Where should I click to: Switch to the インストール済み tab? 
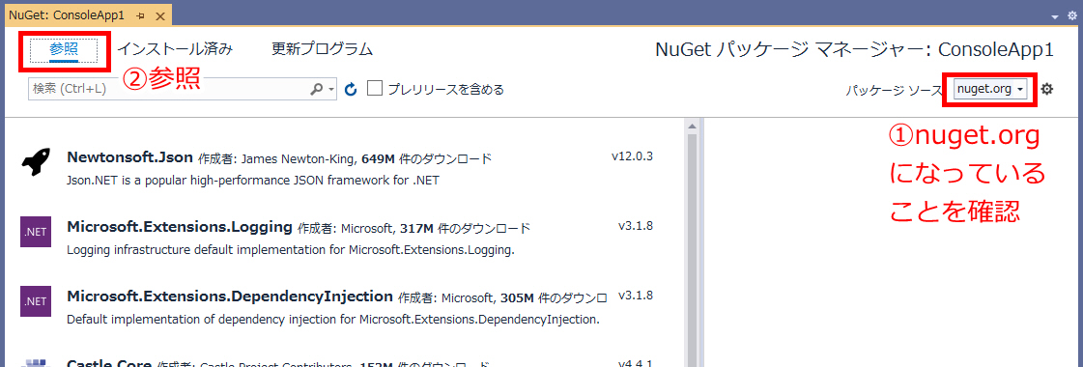tap(175, 49)
